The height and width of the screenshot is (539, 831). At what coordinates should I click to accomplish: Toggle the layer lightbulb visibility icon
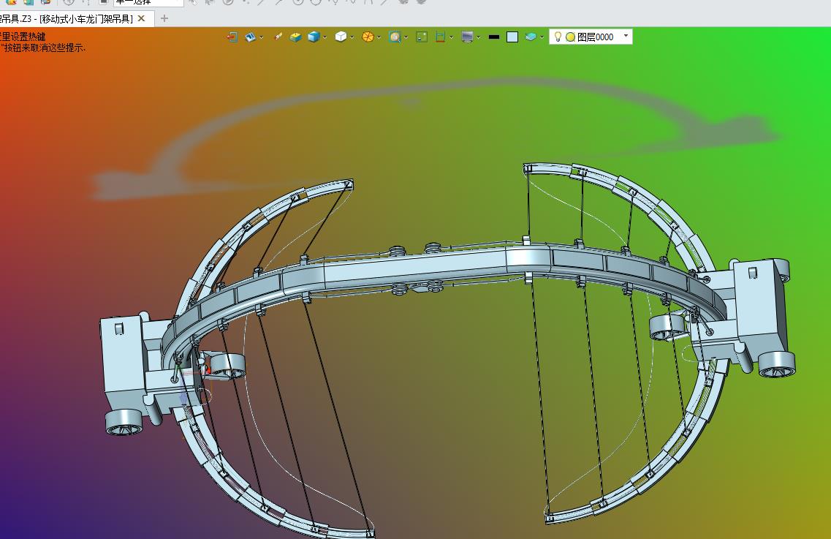coord(558,37)
